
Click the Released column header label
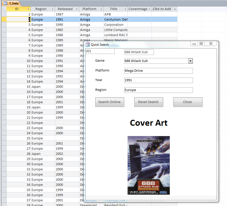tap(65, 9)
